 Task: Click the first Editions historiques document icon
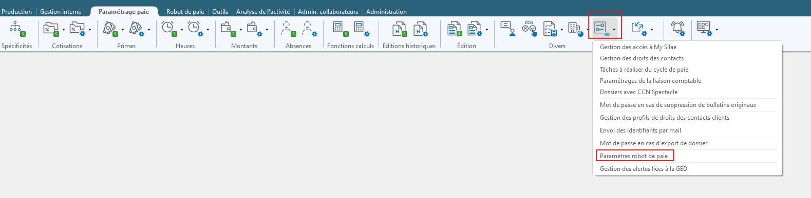pyautogui.click(x=400, y=29)
